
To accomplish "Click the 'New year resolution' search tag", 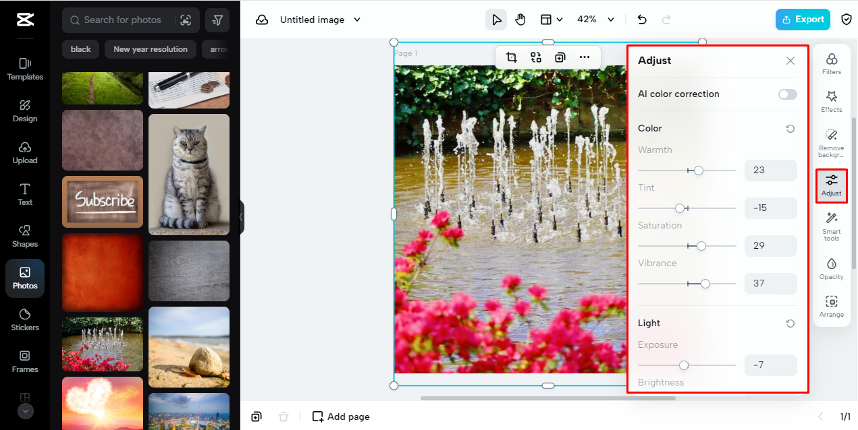I will tap(151, 49).
